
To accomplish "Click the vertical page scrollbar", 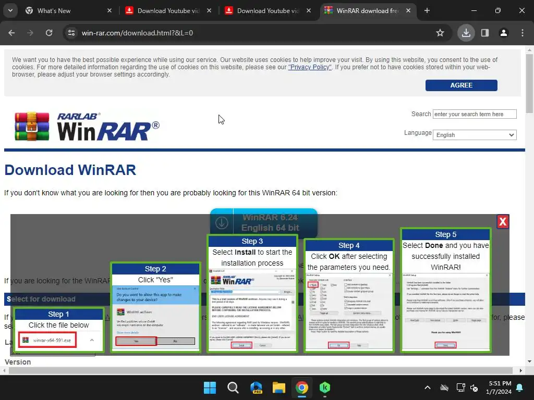I will [x=529, y=84].
